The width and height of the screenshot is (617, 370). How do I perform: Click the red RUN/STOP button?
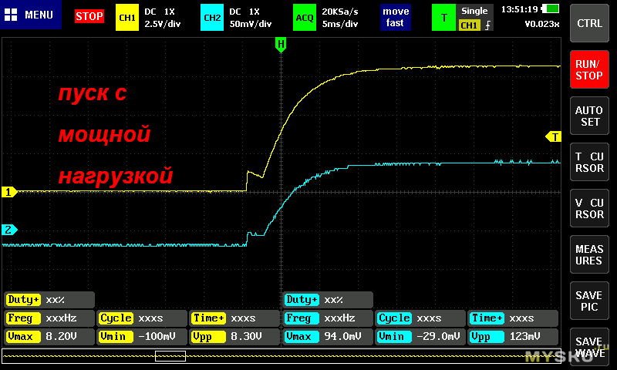[x=589, y=69]
